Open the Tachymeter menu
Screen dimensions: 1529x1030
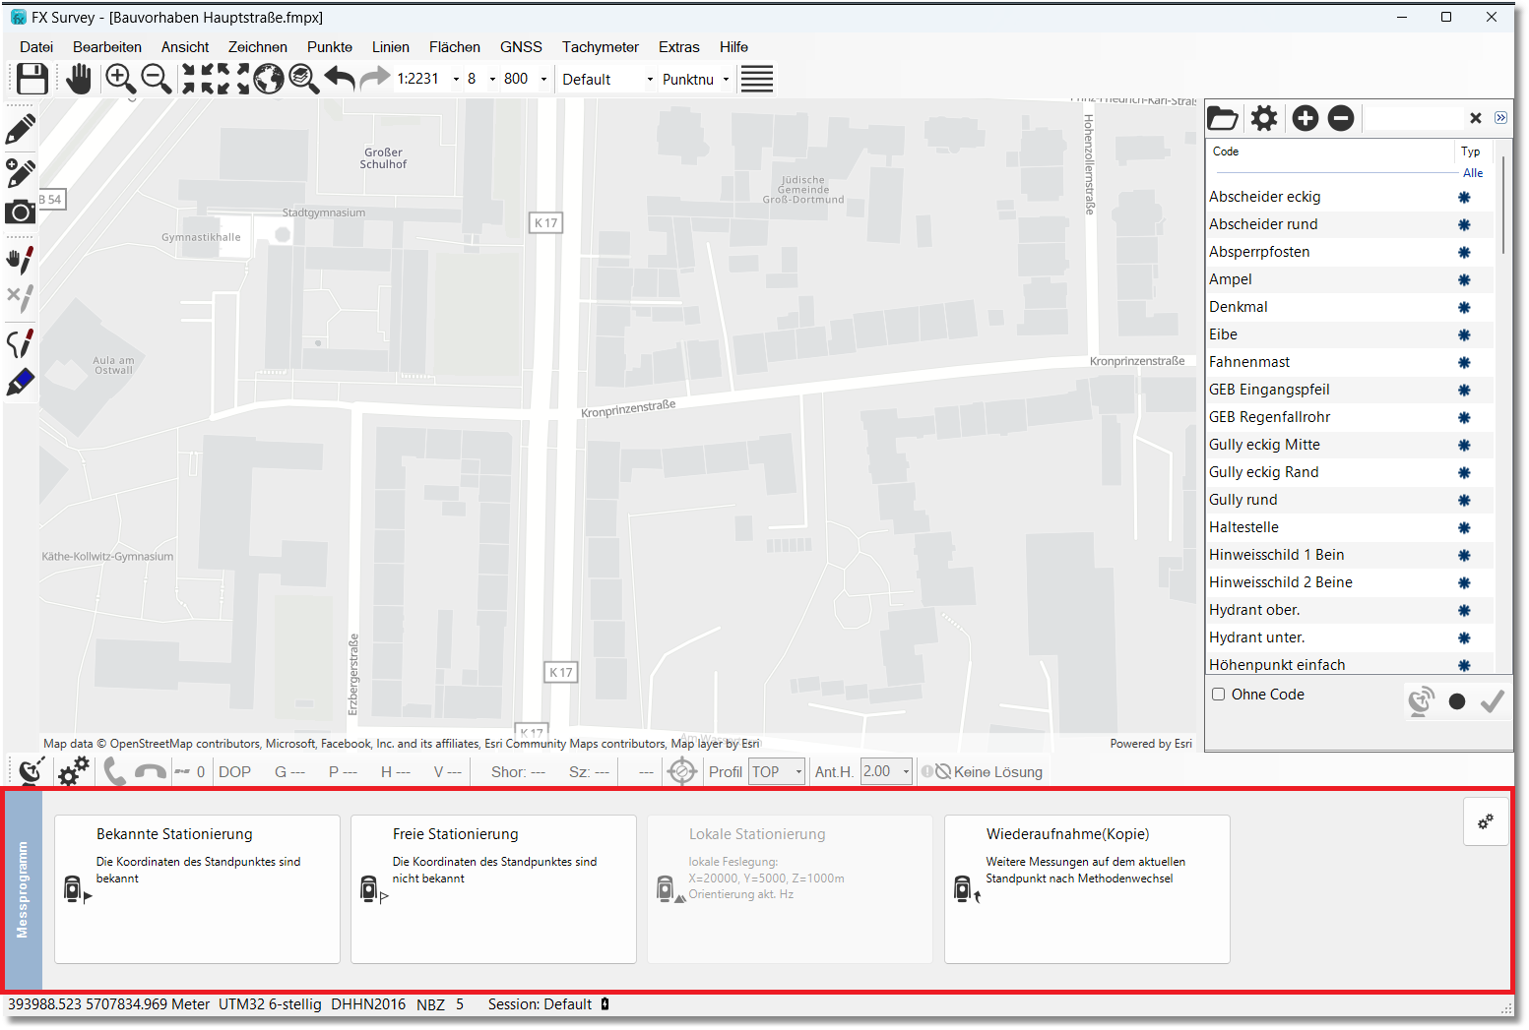[x=600, y=47]
